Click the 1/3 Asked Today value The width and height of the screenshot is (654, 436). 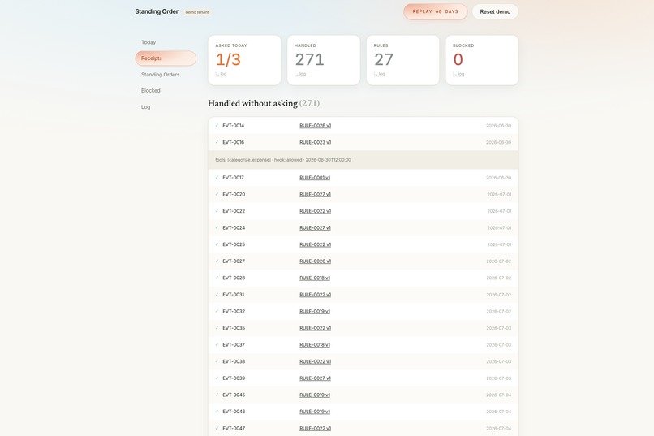(x=228, y=59)
